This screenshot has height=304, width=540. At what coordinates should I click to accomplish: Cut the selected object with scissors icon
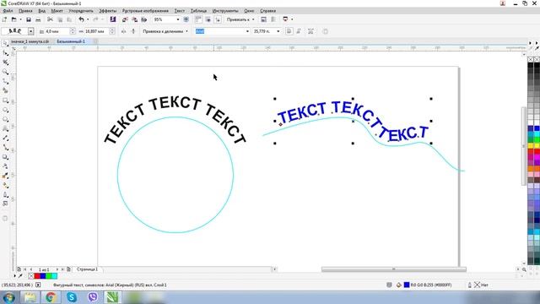50,19
